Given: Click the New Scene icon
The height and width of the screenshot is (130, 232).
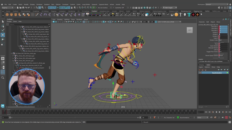Looking at the screenshot, I should point(18,8).
